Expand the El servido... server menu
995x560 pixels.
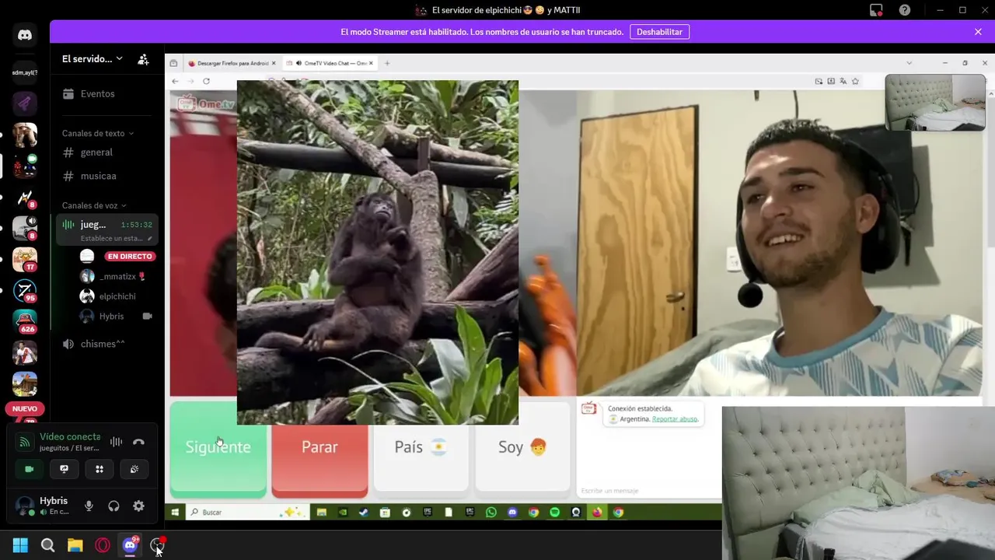point(93,59)
